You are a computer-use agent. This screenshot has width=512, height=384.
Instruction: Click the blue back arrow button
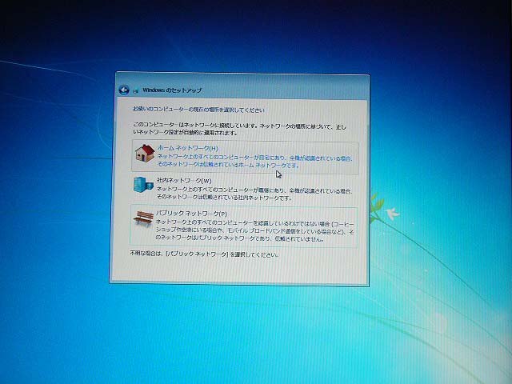(x=123, y=90)
